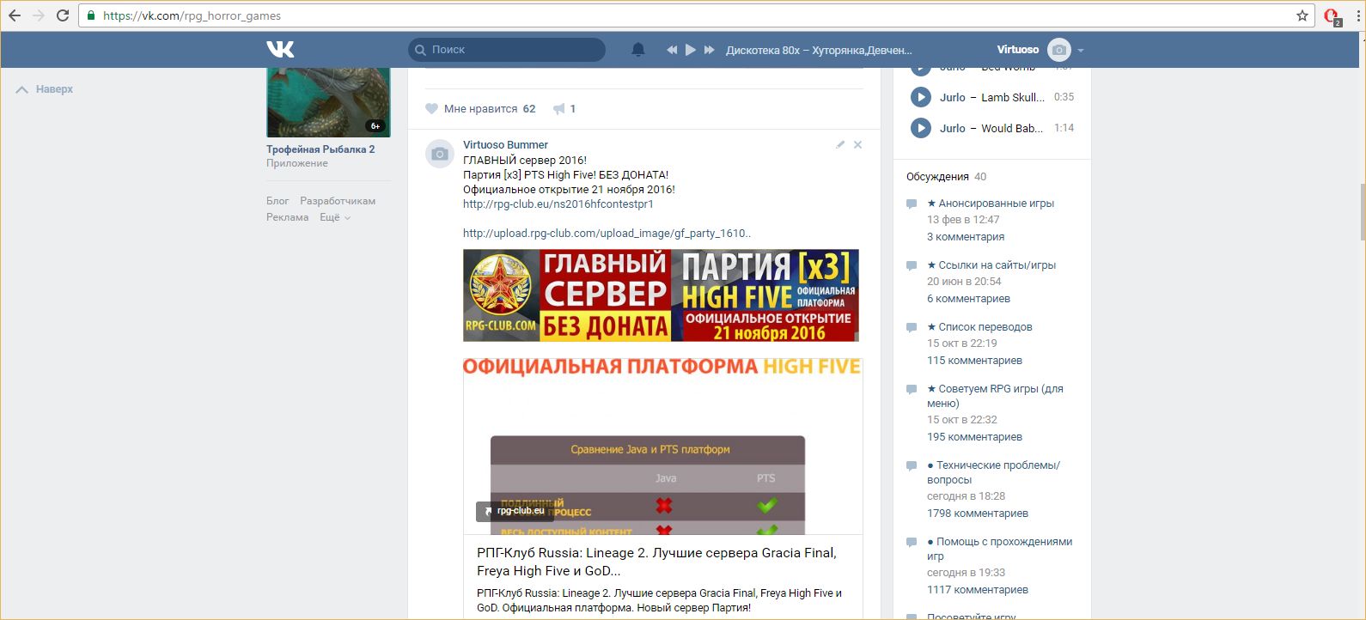Open the Список переводов discussion topic
This screenshot has height=620, width=1366.
(985, 327)
